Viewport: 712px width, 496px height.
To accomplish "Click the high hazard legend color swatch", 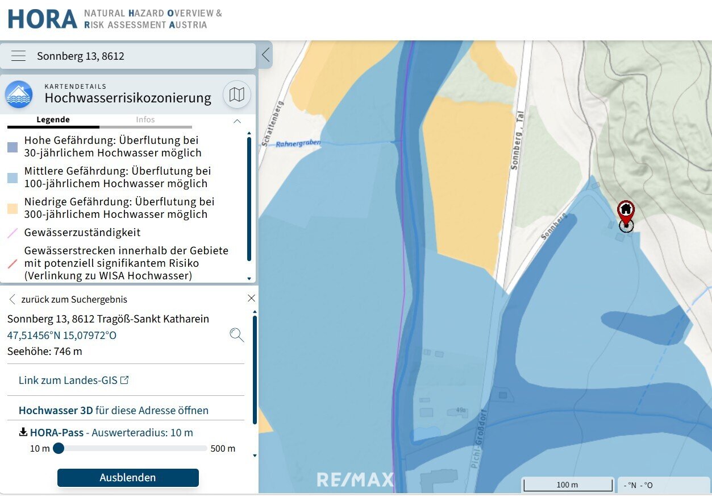I will [13, 147].
